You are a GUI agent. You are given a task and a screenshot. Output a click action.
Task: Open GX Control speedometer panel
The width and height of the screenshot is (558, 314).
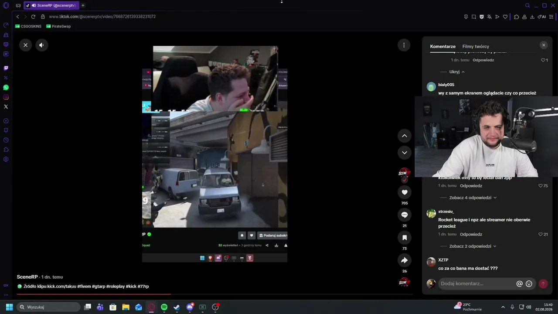coord(6,25)
